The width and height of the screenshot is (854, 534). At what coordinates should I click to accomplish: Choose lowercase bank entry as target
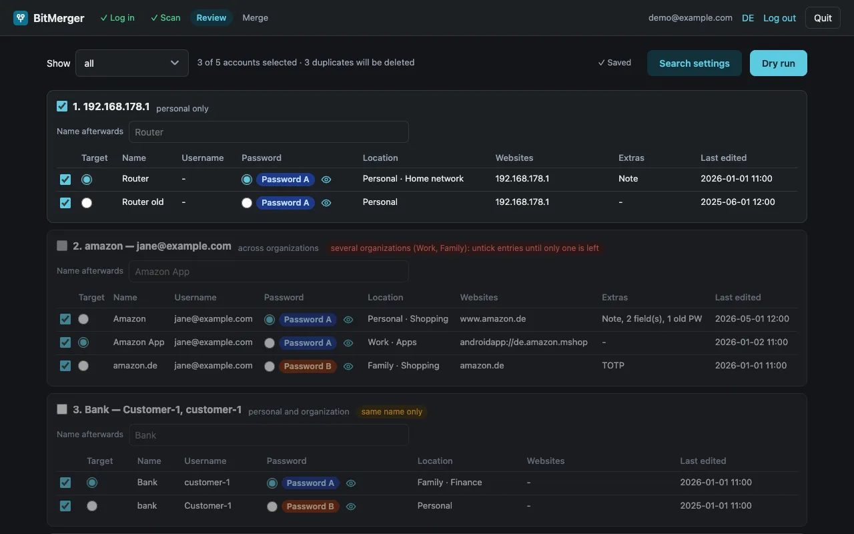coord(92,506)
